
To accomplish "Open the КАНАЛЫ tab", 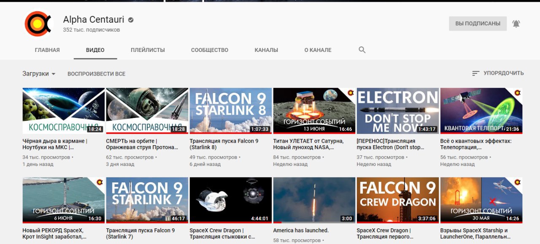I will [x=266, y=50].
